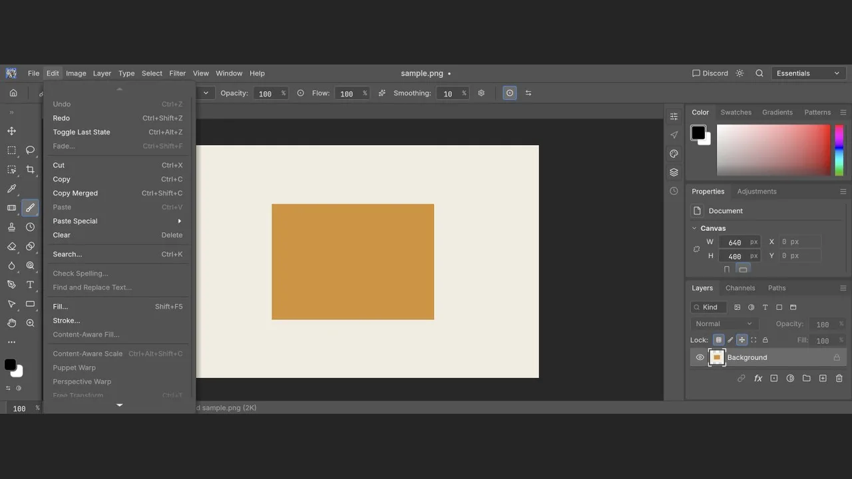Collapse the Canvas section
Viewport: 852px width, 479px height.
click(x=694, y=228)
